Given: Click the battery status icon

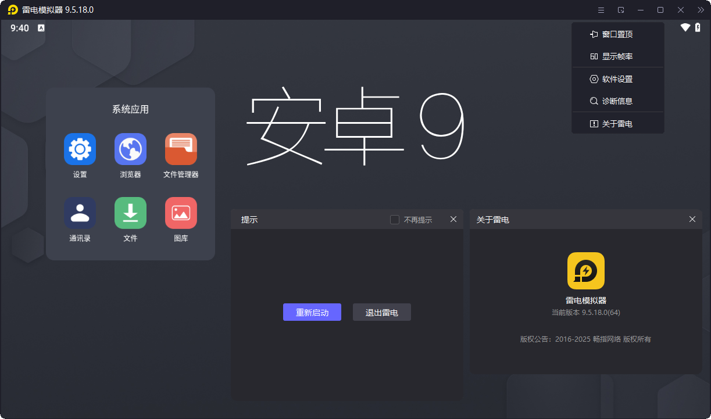Looking at the screenshot, I should pyautogui.click(x=698, y=27).
